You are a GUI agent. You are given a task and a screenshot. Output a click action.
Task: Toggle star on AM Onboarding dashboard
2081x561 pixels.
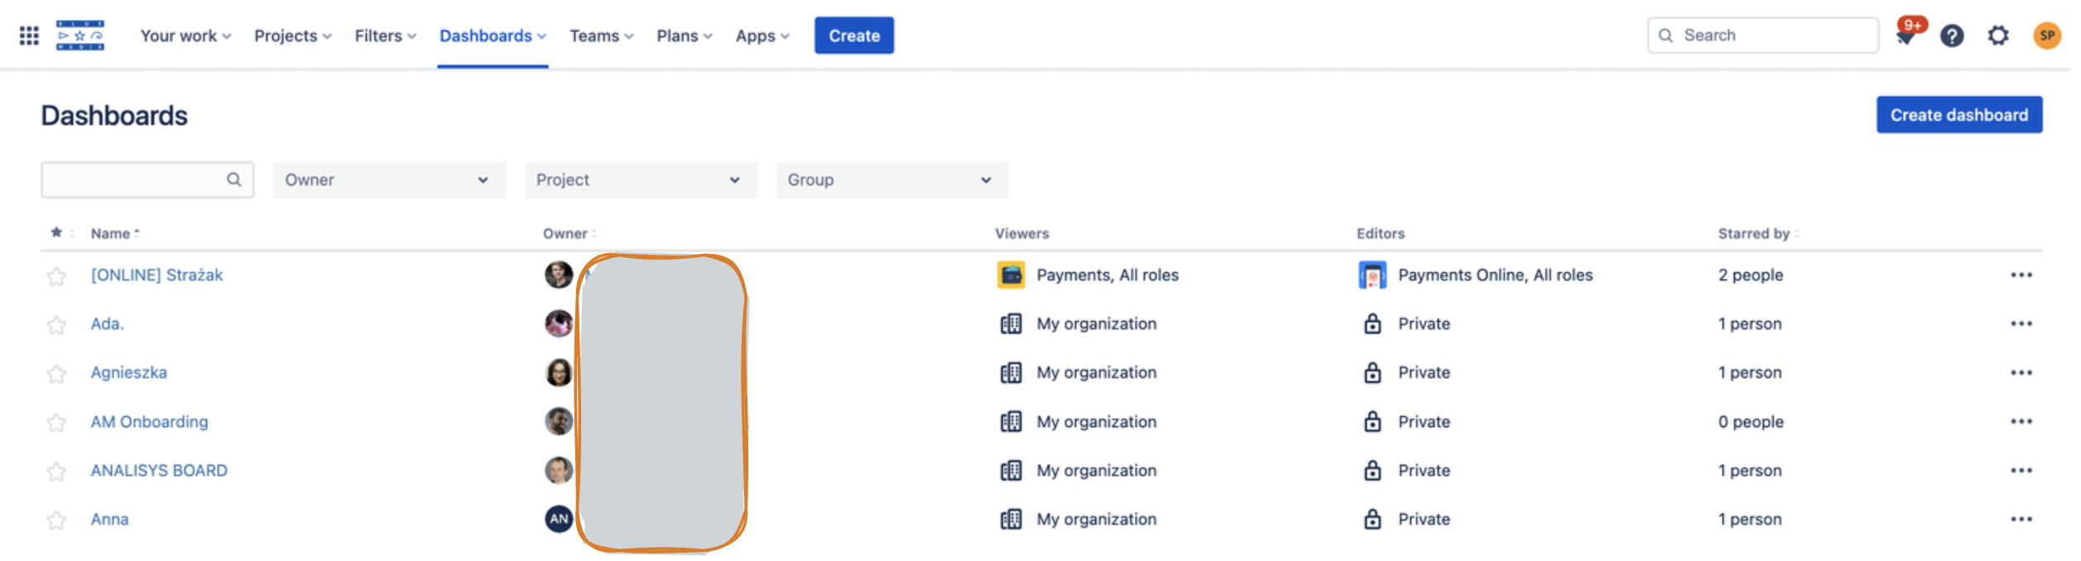click(x=56, y=423)
